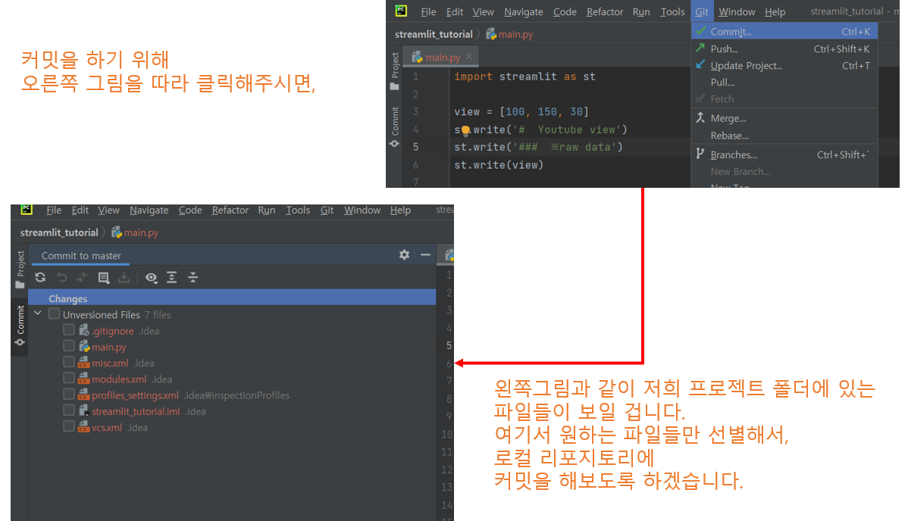The width and height of the screenshot is (908, 521).
Task: Click the XML icon next to misc.xml
Action: pos(84,363)
